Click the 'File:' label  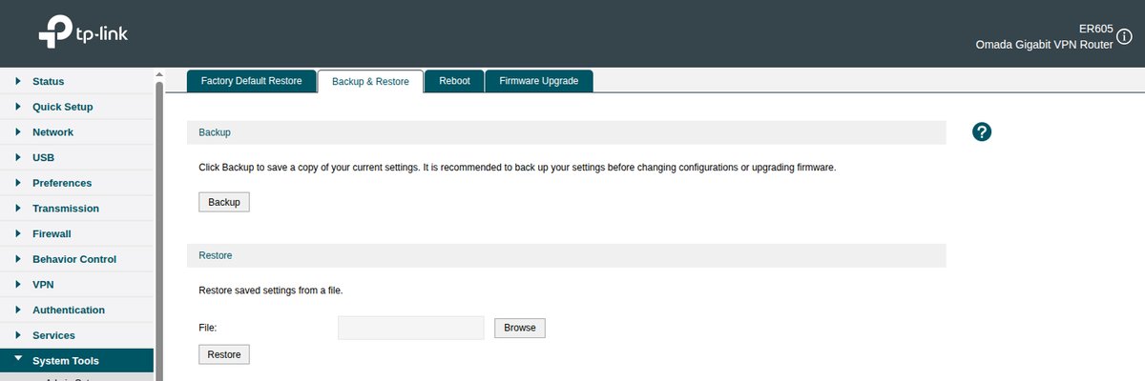208,328
